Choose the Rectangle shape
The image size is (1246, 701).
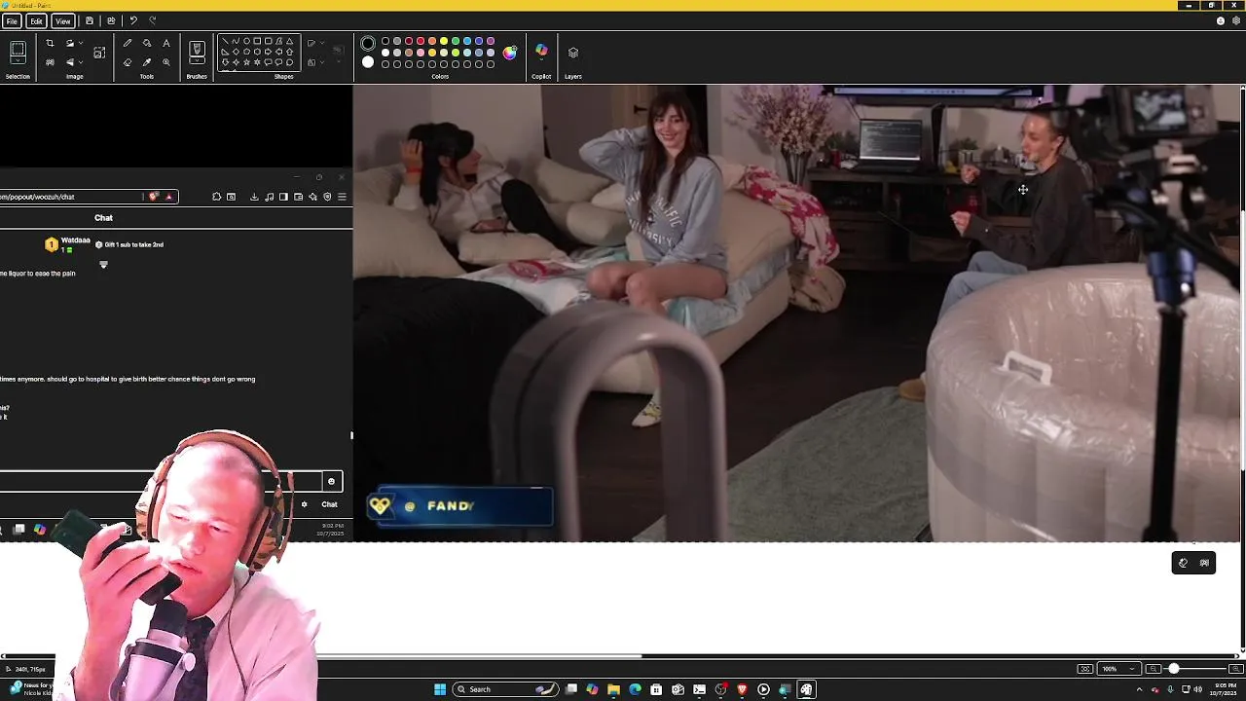click(x=257, y=41)
